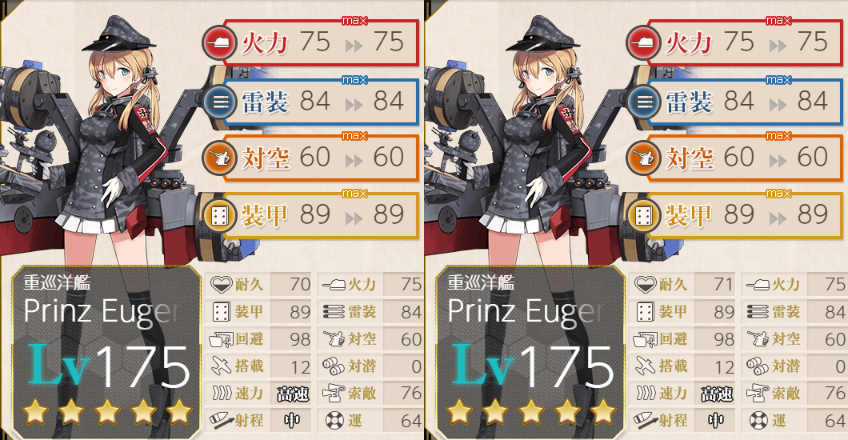Image resolution: width=848 pixels, height=440 pixels.
Task: Click the yellow armor icon in right panel
Action: [643, 216]
